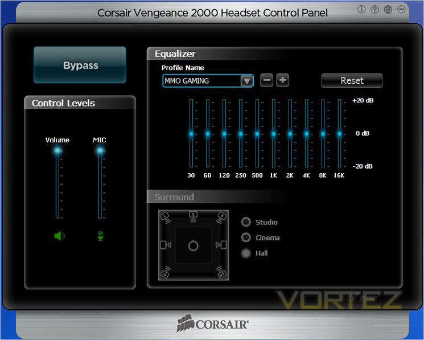Click the info icon in the title bar
Image resolution: width=424 pixels, height=340 pixels.
361,10
